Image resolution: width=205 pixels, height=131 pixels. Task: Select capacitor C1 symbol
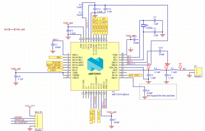pyautogui.click(x=155, y=32)
